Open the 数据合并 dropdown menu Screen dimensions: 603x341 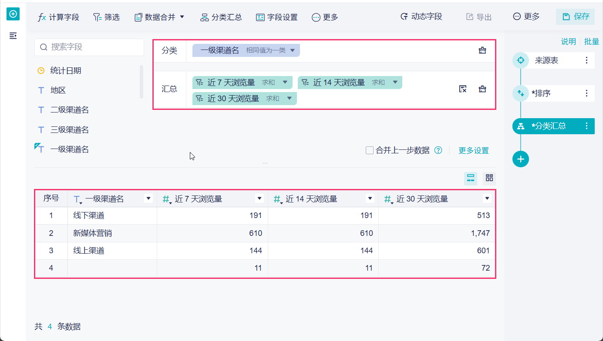pyautogui.click(x=160, y=17)
